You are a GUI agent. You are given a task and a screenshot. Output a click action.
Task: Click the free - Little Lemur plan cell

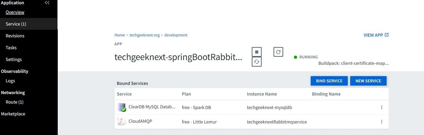(199, 122)
